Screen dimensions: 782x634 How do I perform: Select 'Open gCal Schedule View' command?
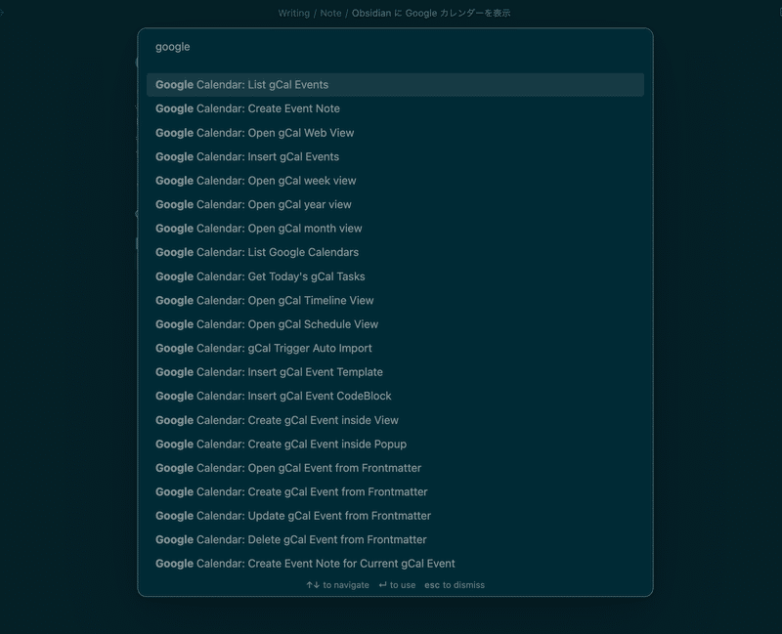click(x=395, y=324)
